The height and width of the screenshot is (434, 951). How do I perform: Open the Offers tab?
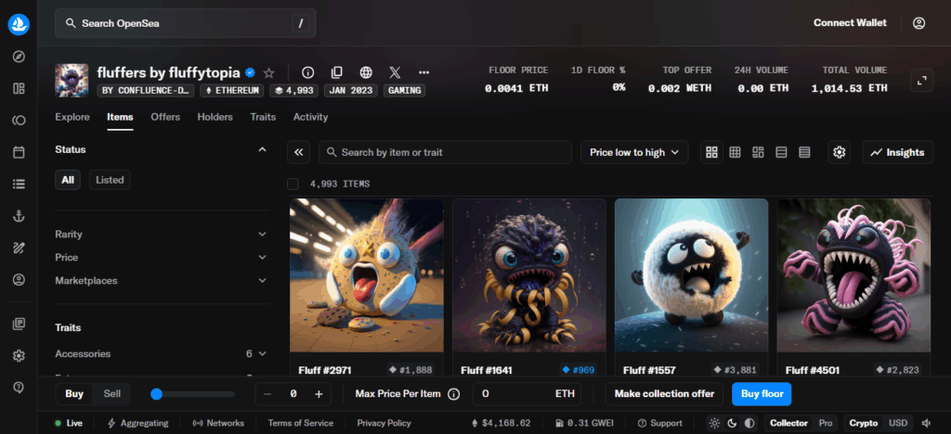pos(165,117)
